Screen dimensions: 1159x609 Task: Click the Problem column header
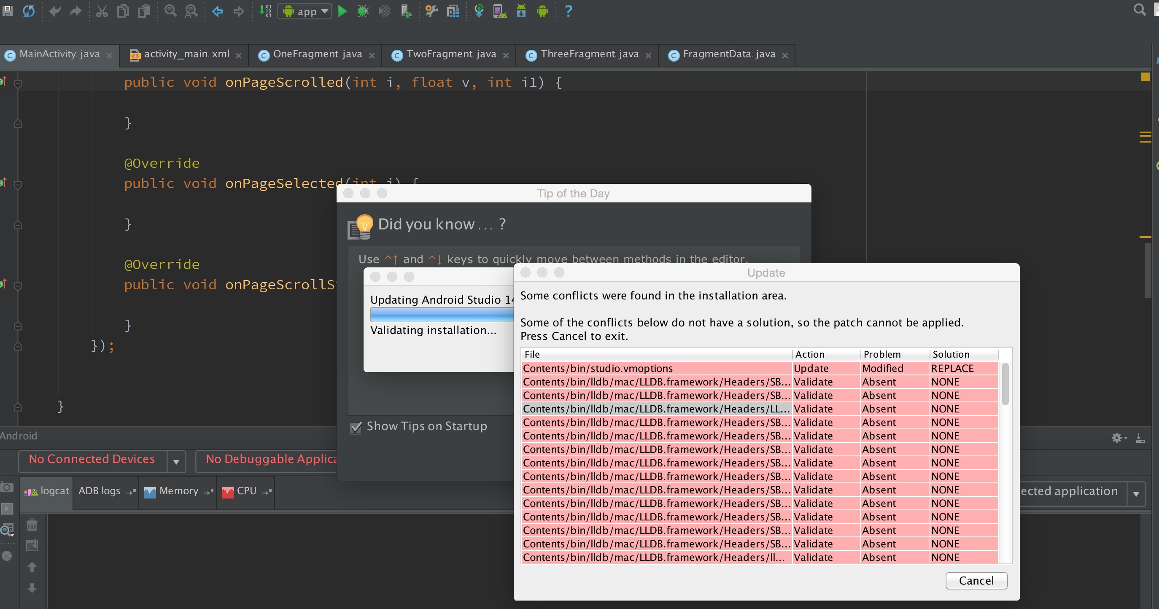(x=895, y=354)
